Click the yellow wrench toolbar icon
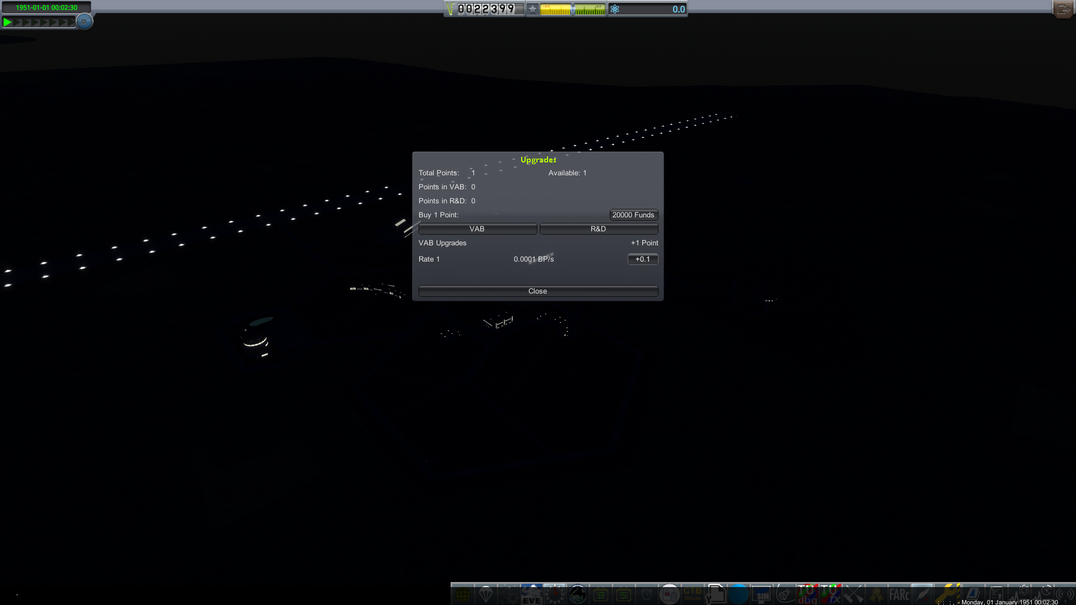The image size is (1076, 605). click(946, 594)
